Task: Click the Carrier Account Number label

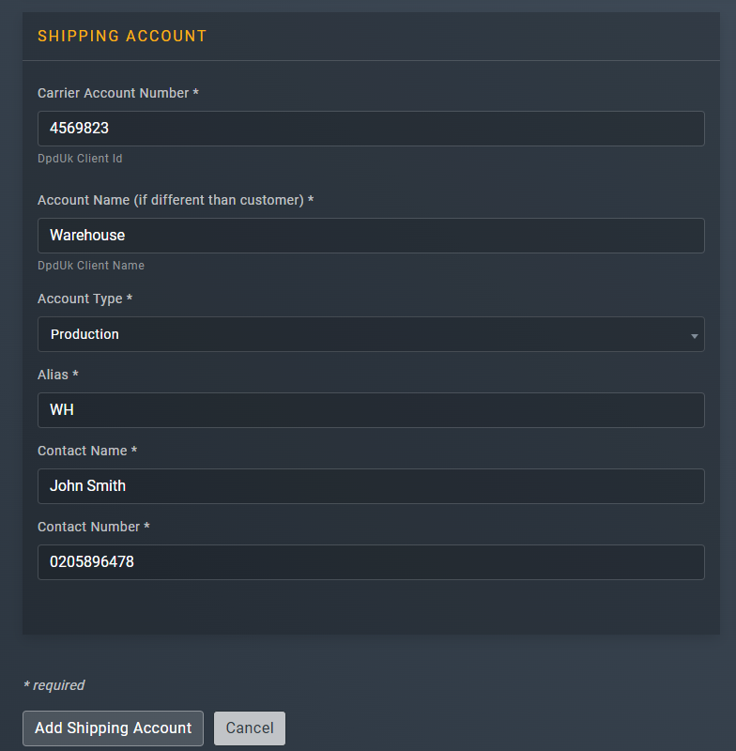Action: tap(117, 93)
